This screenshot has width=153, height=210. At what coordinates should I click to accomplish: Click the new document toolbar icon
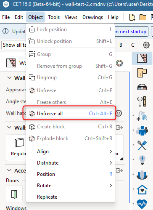[132, 17]
